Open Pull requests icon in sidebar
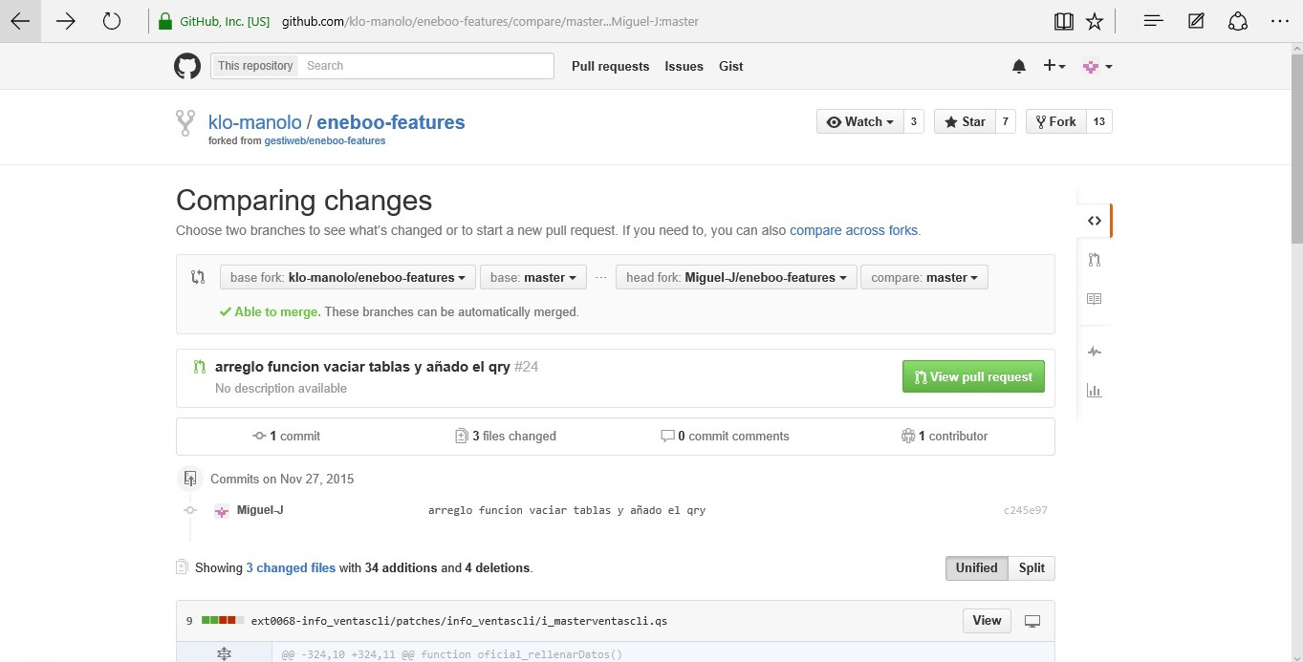 (x=1095, y=260)
